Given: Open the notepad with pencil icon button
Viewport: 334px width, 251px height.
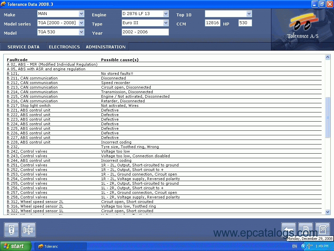Looking at the screenshot, I should [323, 230].
